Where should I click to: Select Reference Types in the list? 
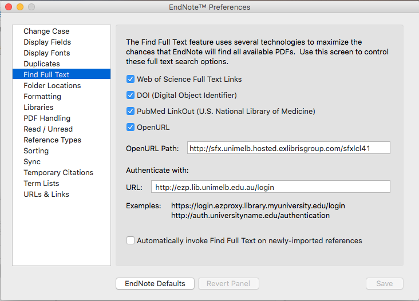click(x=53, y=140)
